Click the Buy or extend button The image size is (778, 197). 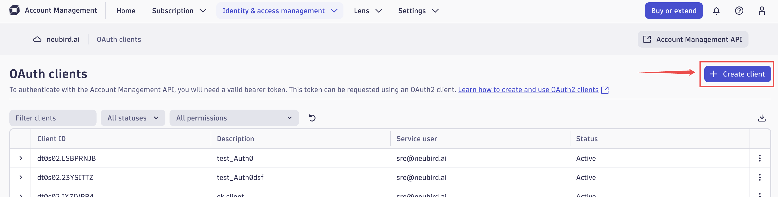673,11
